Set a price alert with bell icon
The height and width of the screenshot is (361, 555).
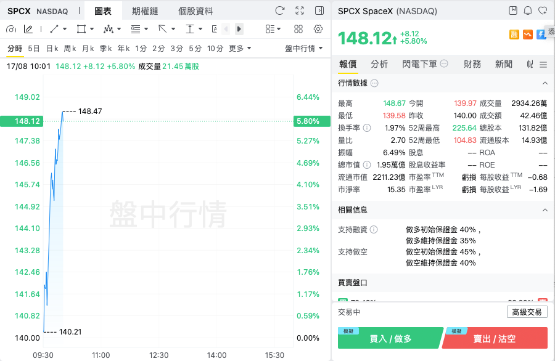click(x=528, y=10)
